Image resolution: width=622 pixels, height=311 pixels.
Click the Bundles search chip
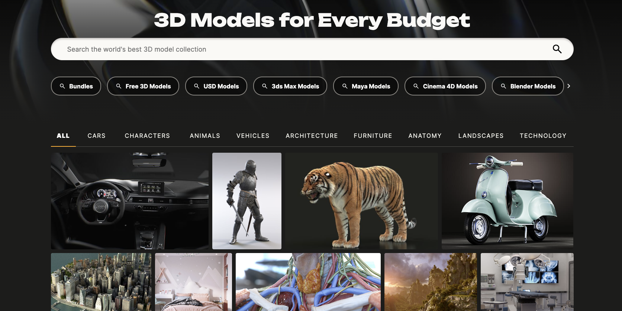(x=76, y=86)
